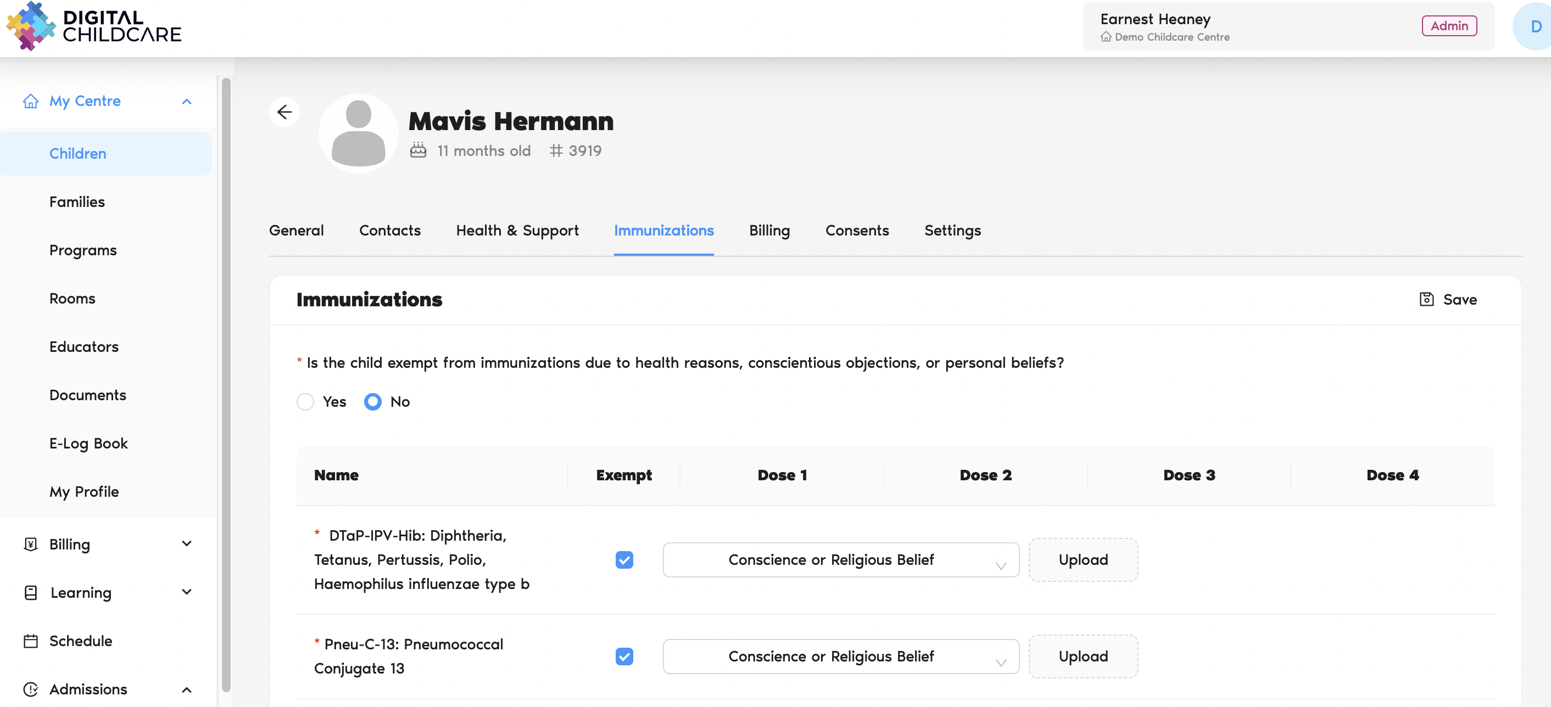Click the Save disk icon
The width and height of the screenshot is (1551, 707).
pos(1426,299)
